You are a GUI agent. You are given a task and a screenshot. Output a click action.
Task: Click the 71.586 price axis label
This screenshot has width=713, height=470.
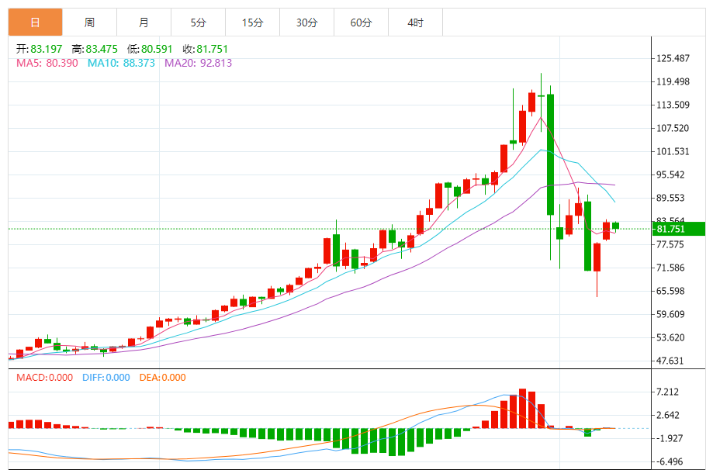point(670,268)
